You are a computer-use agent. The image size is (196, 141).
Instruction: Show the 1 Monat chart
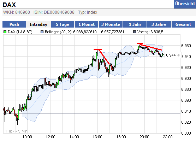[x=87, y=24]
